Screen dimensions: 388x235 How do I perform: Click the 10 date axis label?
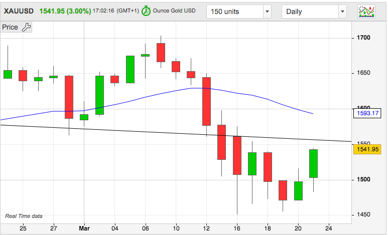click(176, 228)
